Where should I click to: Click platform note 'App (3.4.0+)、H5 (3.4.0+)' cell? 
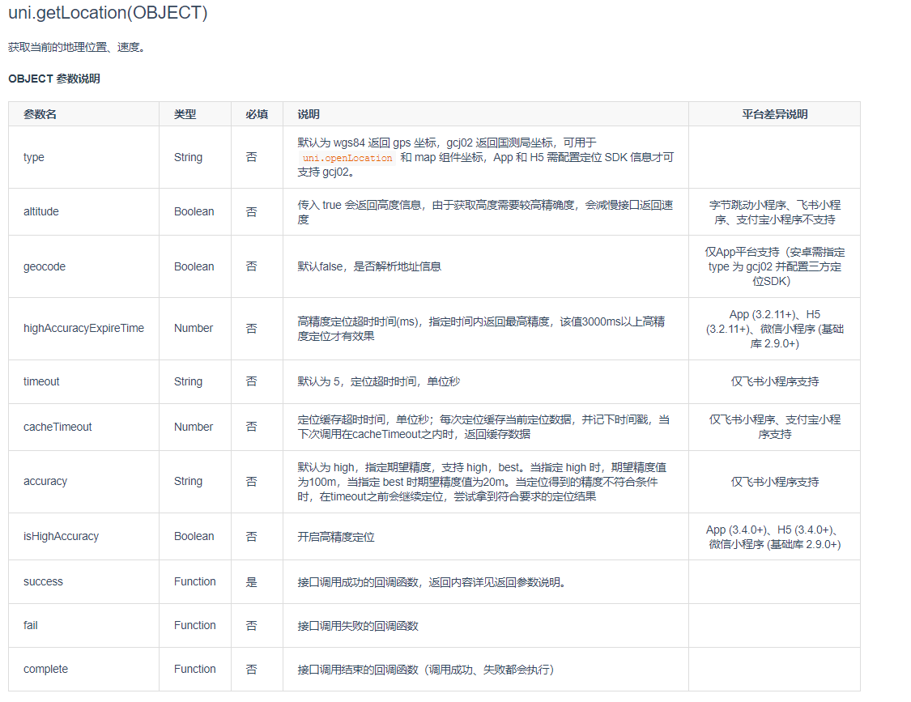[x=774, y=537]
